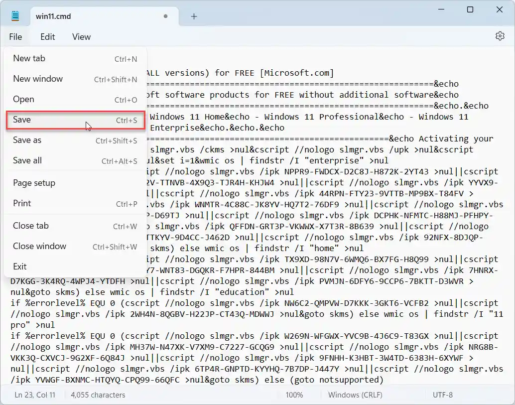The image size is (515, 405).
Task: Open the Edit menu
Action: (x=47, y=36)
